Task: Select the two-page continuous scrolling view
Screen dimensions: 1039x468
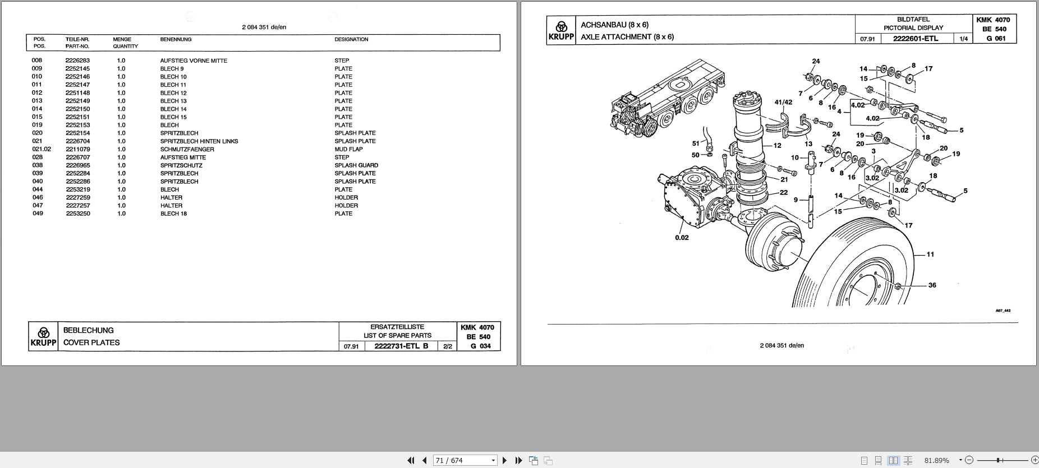Action: (x=908, y=460)
